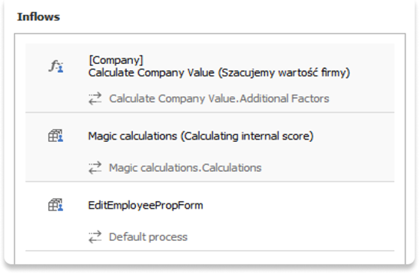Follow the Magic calculations.Calculations flow link
419x274 pixels.
[x=185, y=167]
